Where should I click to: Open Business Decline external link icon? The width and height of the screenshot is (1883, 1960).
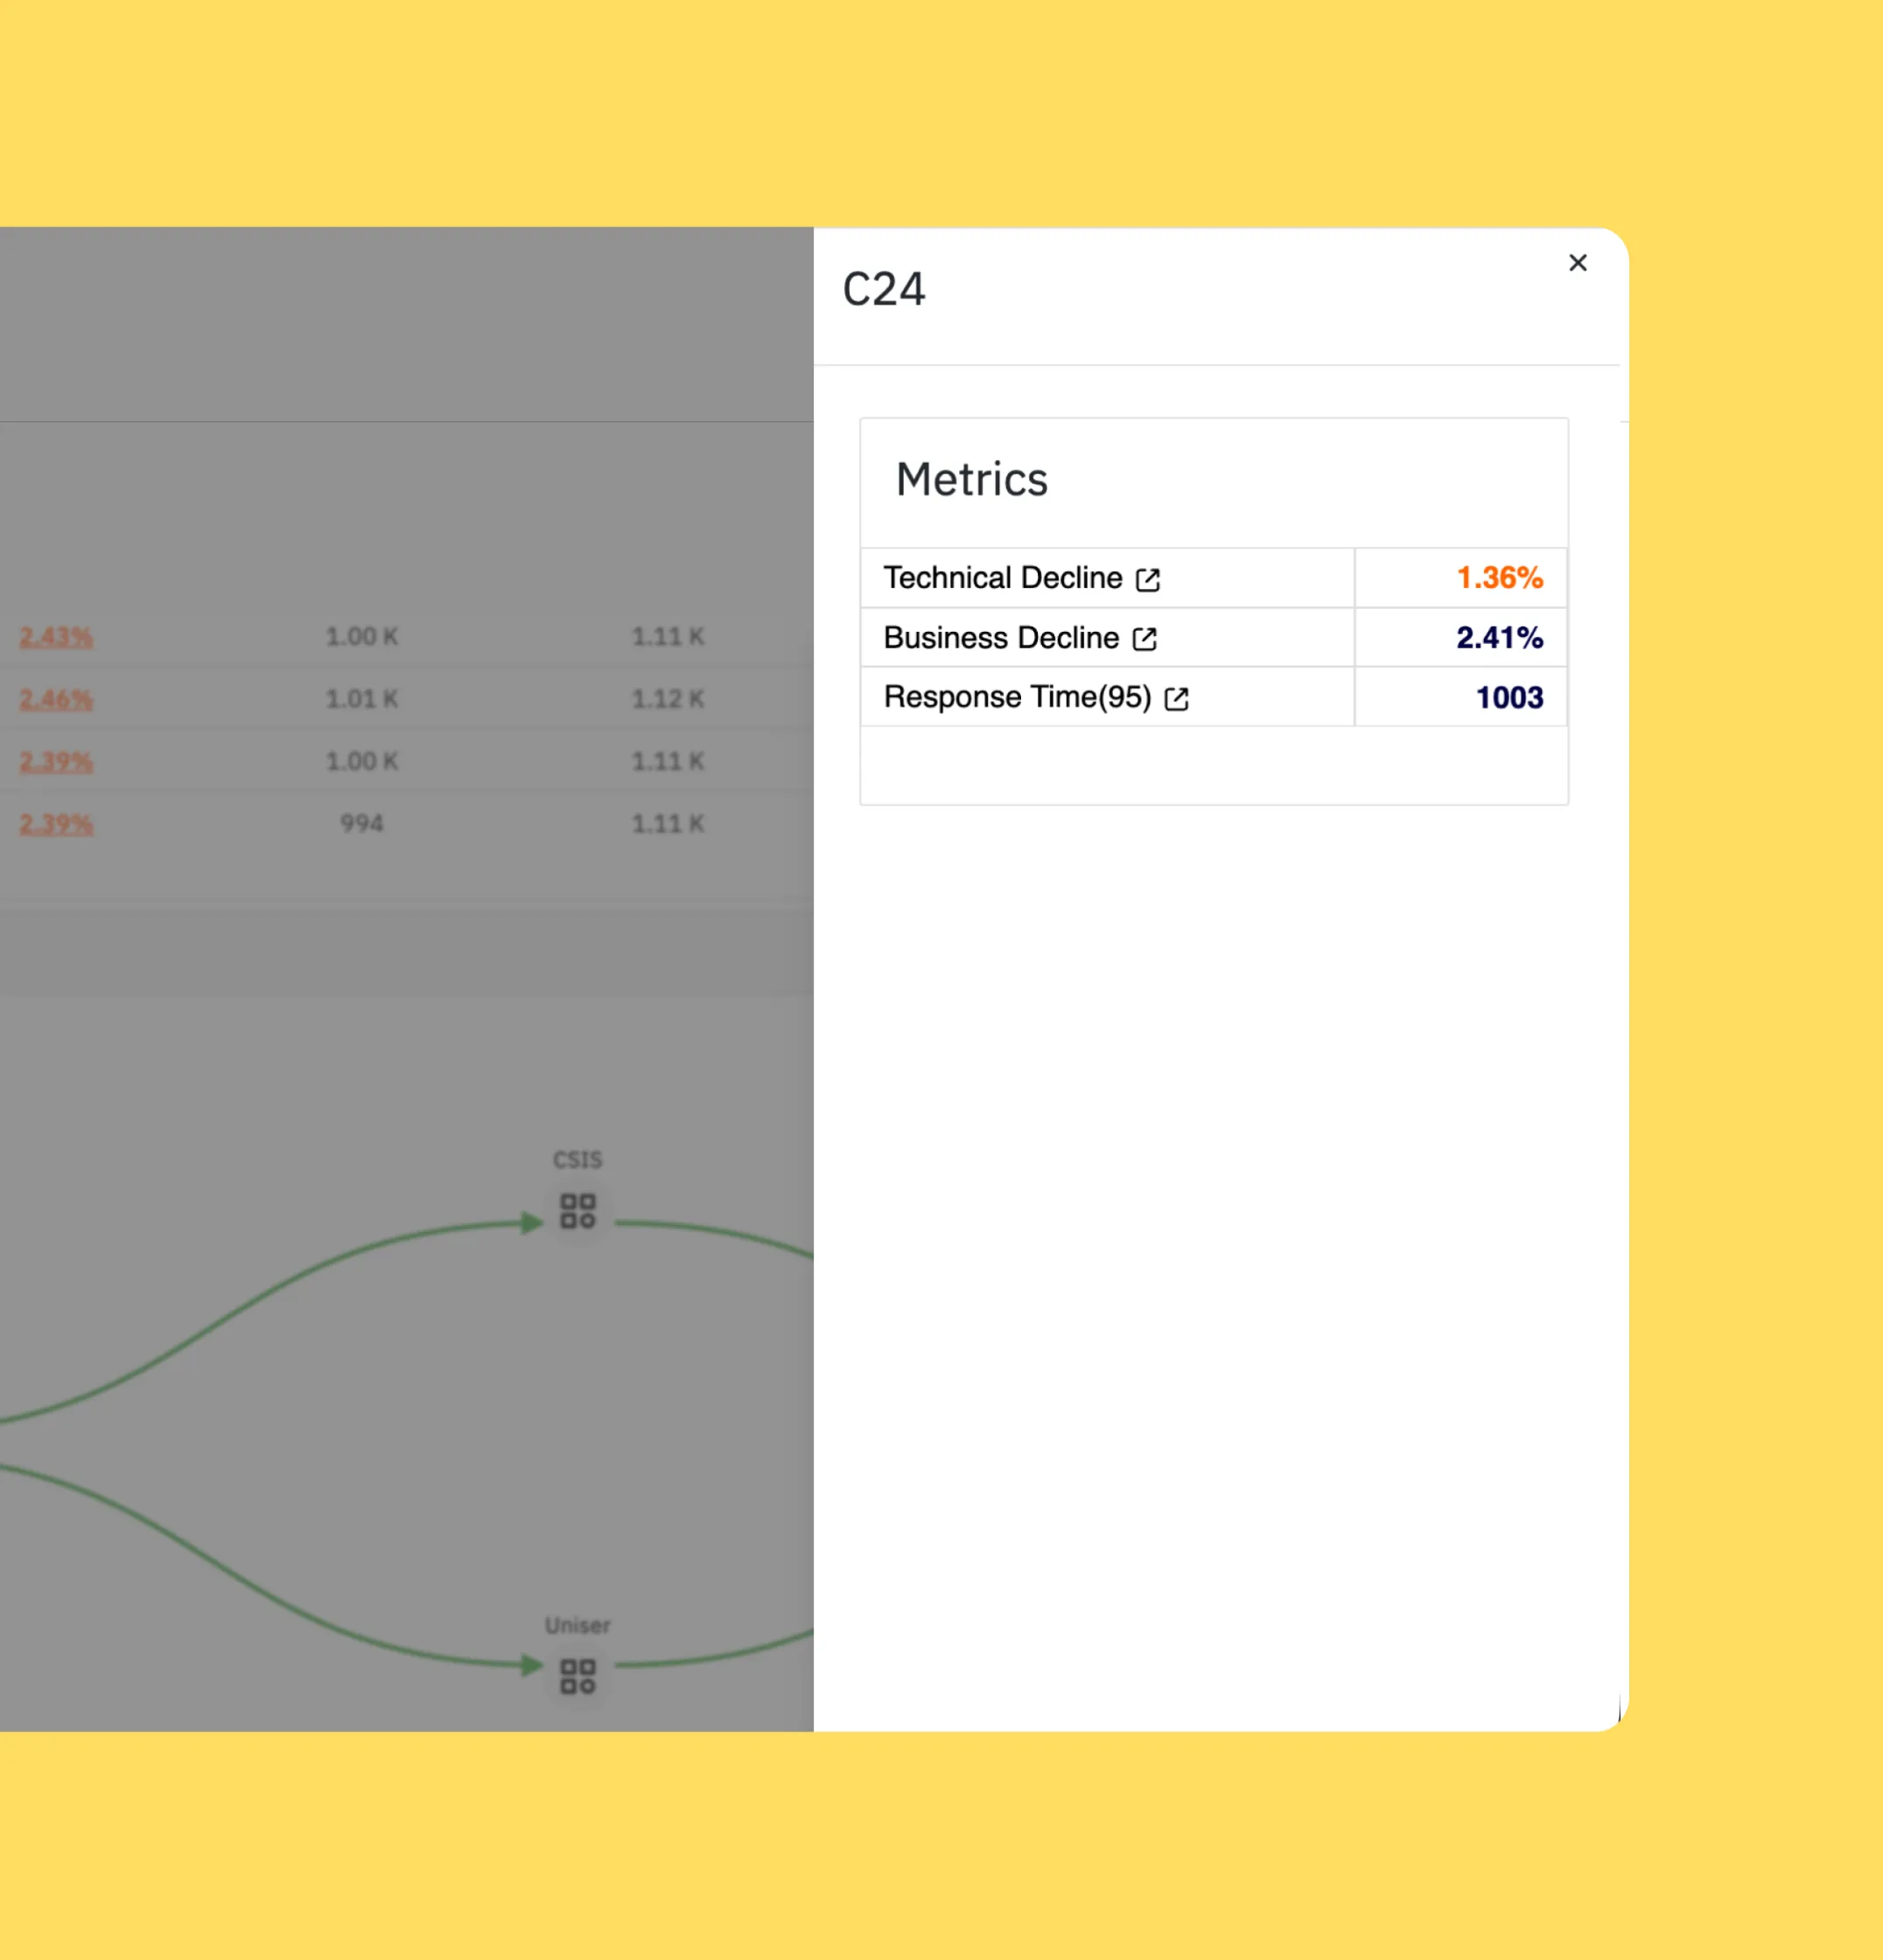[x=1144, y=639]
